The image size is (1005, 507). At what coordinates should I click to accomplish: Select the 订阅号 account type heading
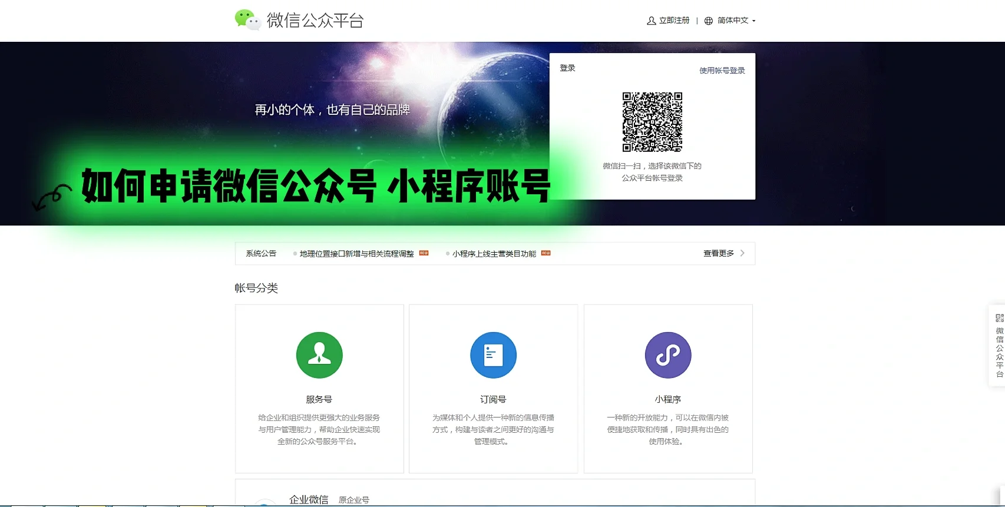[493, 399]
